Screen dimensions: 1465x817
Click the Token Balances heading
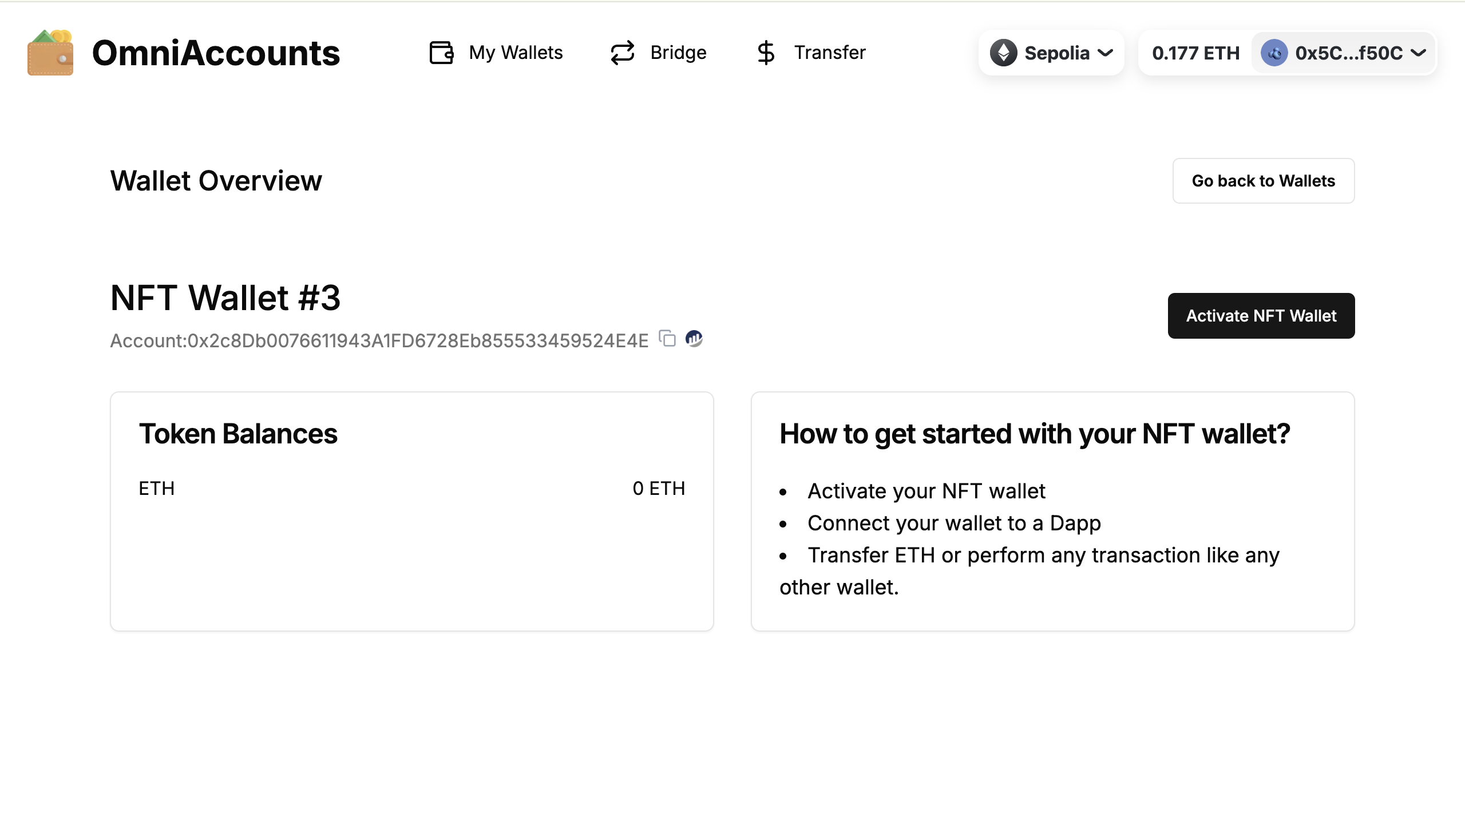click(x=238, y=434)
